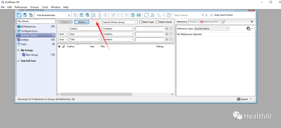The width and height of the screenshot is (281, 128).
Task: Open the Window menu
Action: tap(56, 7)
